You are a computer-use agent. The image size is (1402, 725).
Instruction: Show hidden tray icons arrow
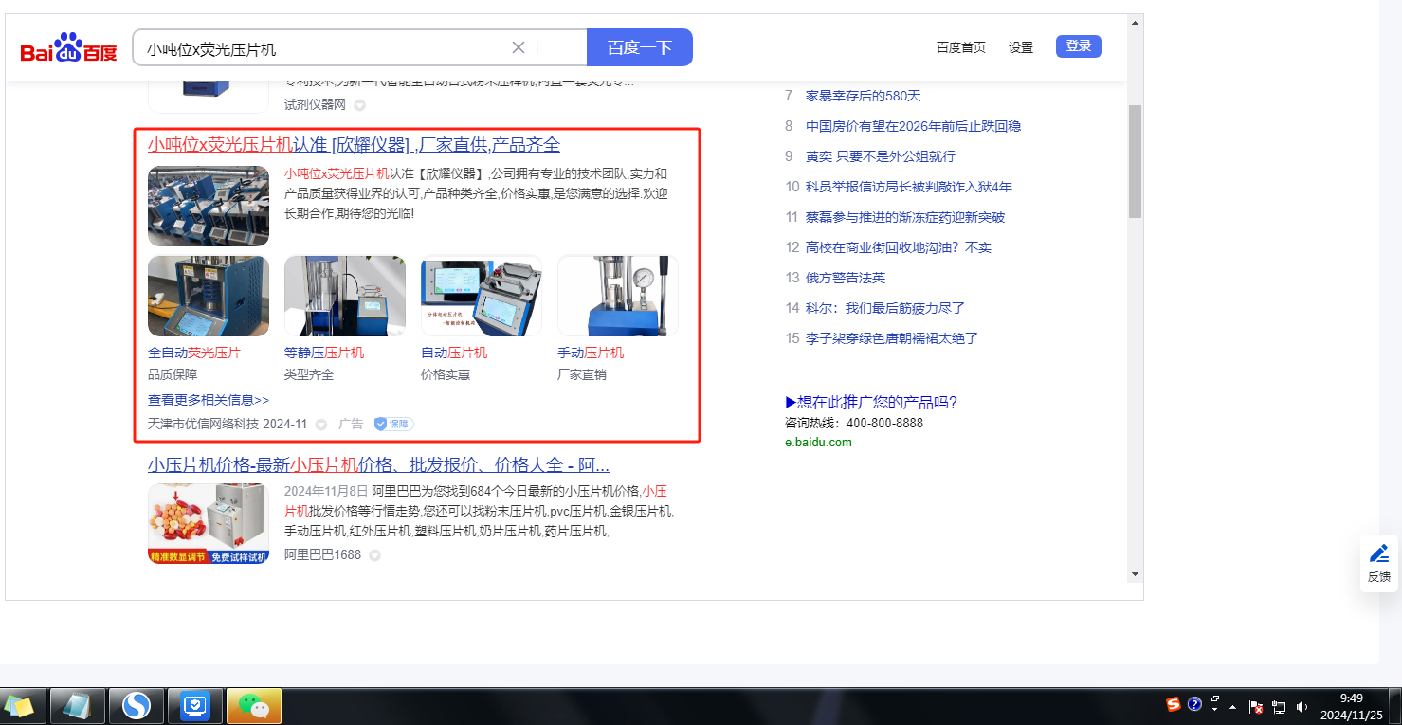tap(1233, 707)
